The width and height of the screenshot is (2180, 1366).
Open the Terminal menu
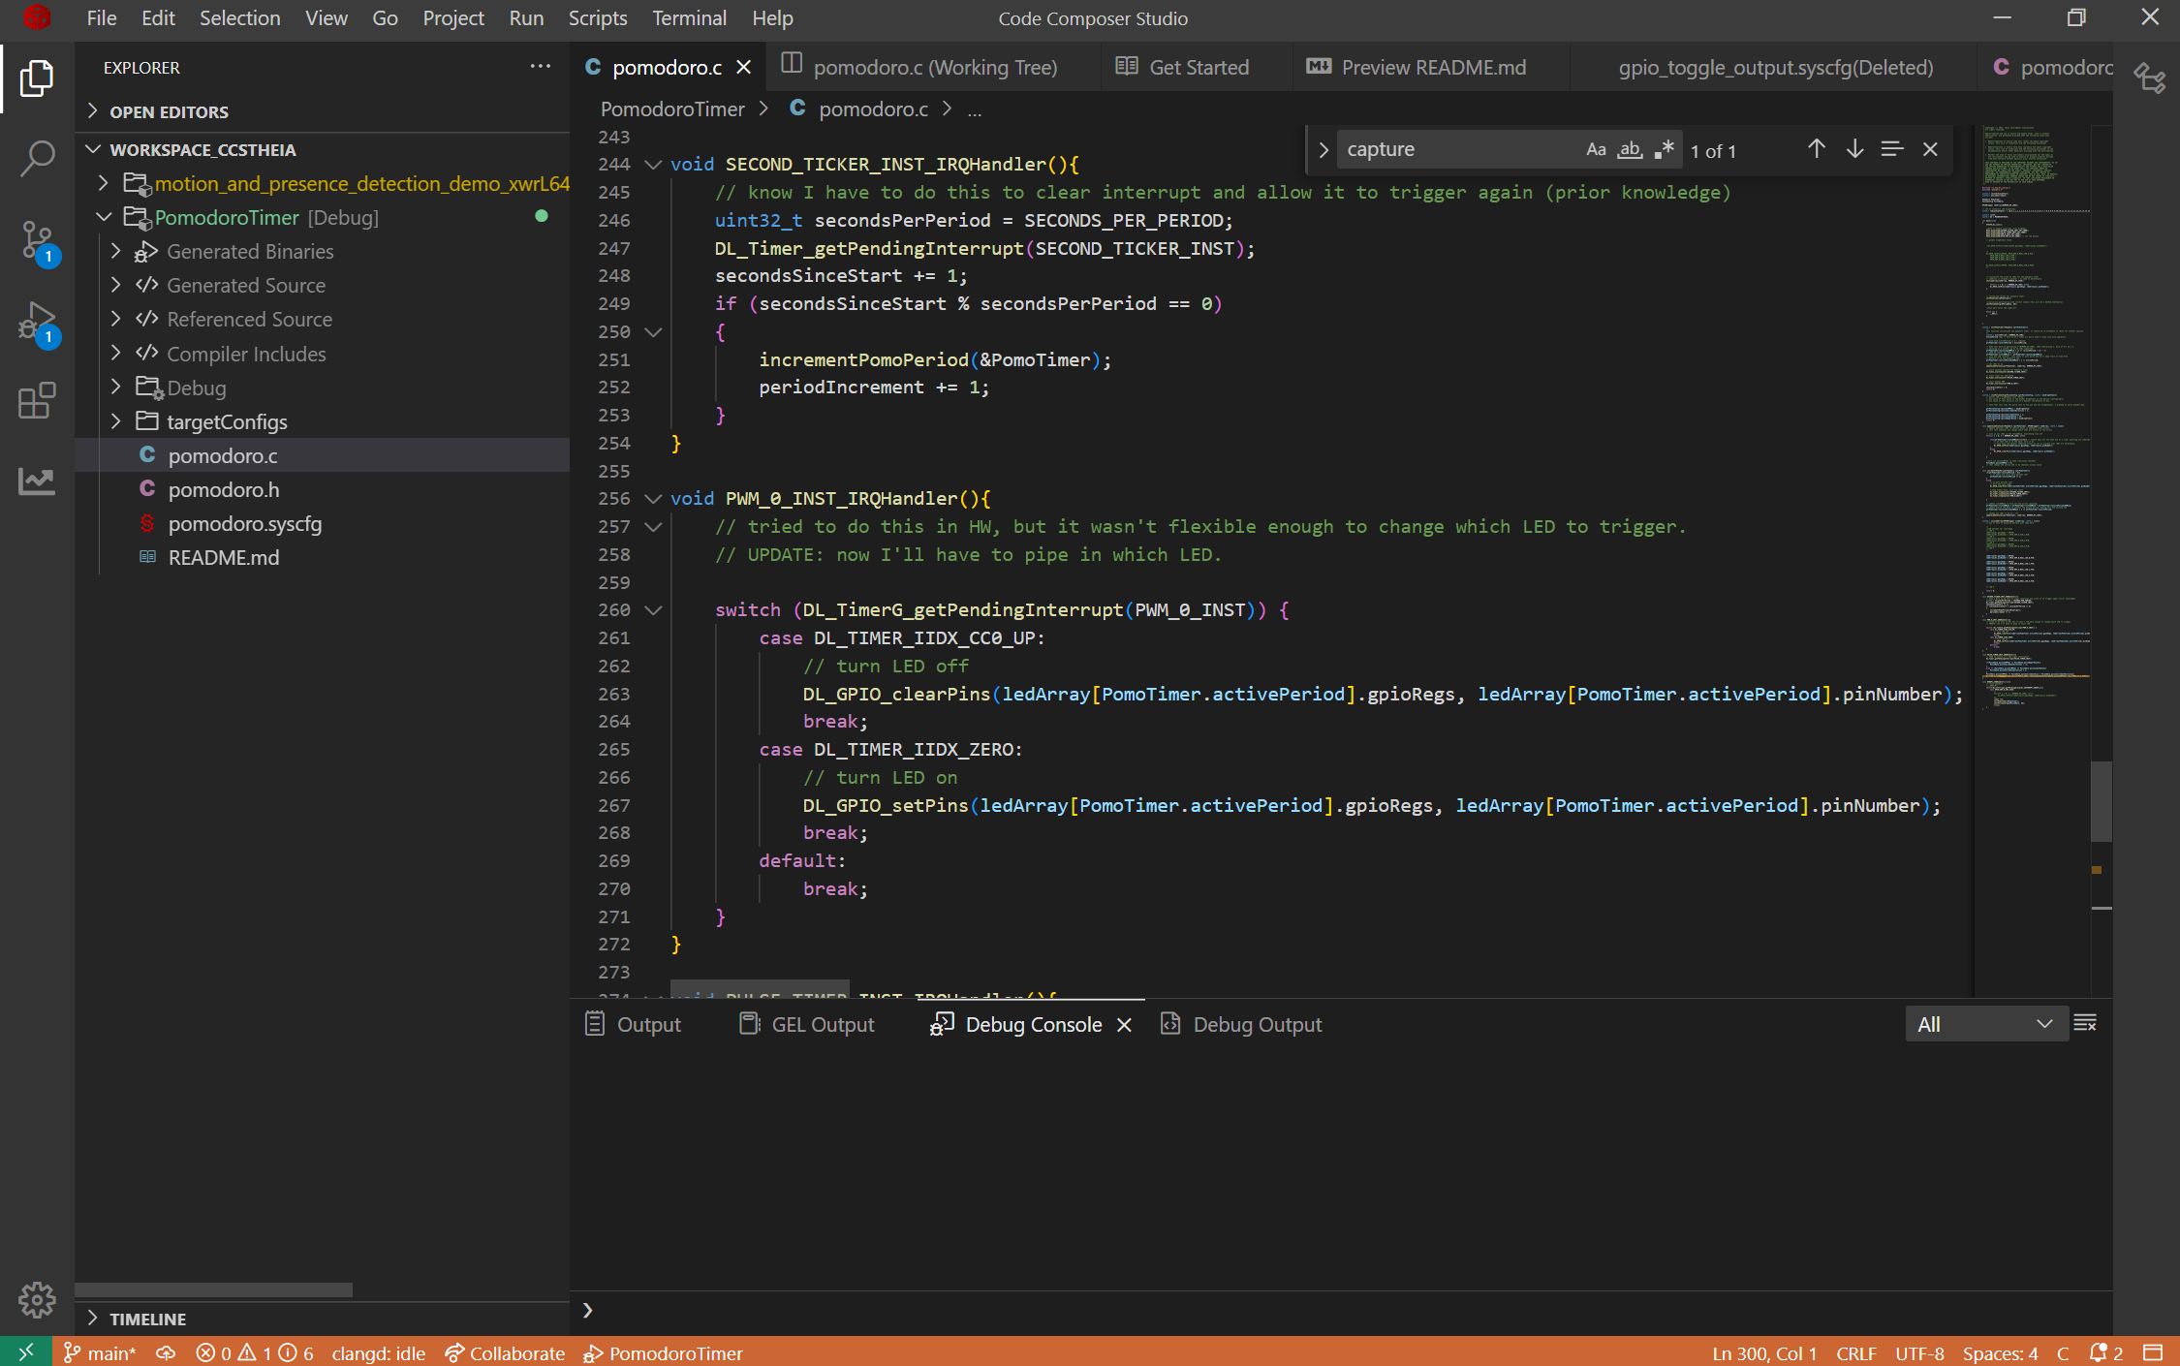pos(689,17)
